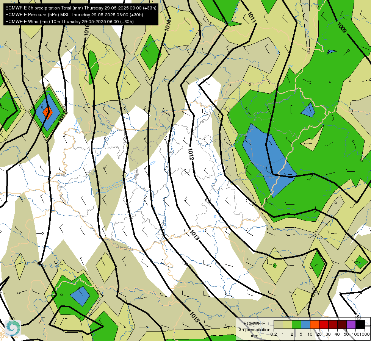371x341 pixels.
Task: Pick the green 2–5 mm legend swatch
Action: tap(296, 324)
